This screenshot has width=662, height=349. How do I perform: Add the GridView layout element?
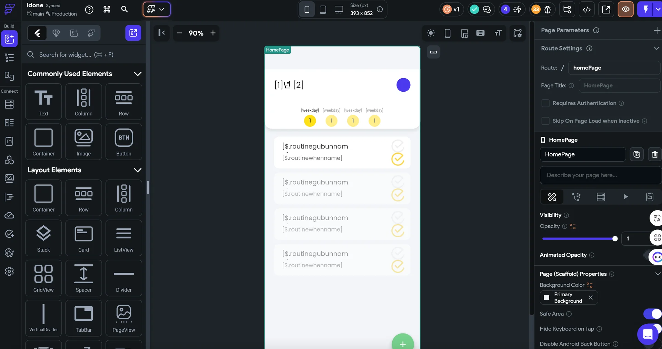pos(43,278)
